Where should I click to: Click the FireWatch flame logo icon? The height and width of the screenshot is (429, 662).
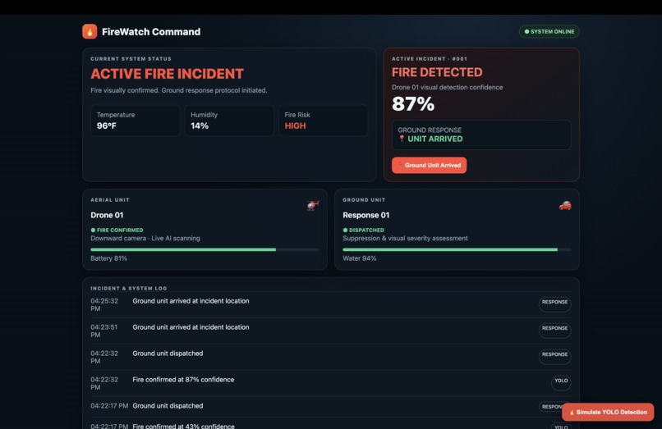click(x=90, y=32)
